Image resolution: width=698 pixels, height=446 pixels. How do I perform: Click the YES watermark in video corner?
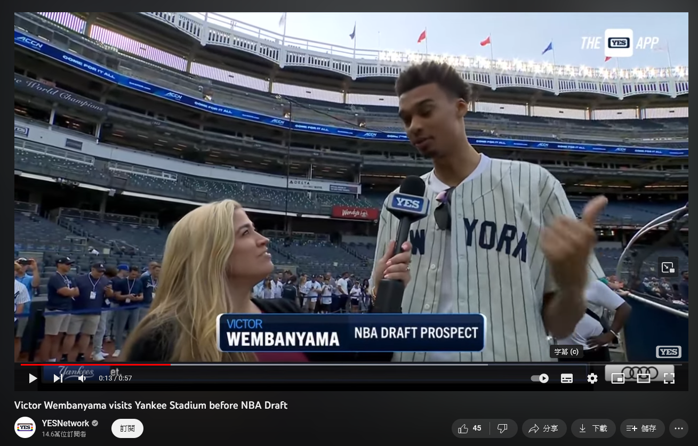coord(668,352)
